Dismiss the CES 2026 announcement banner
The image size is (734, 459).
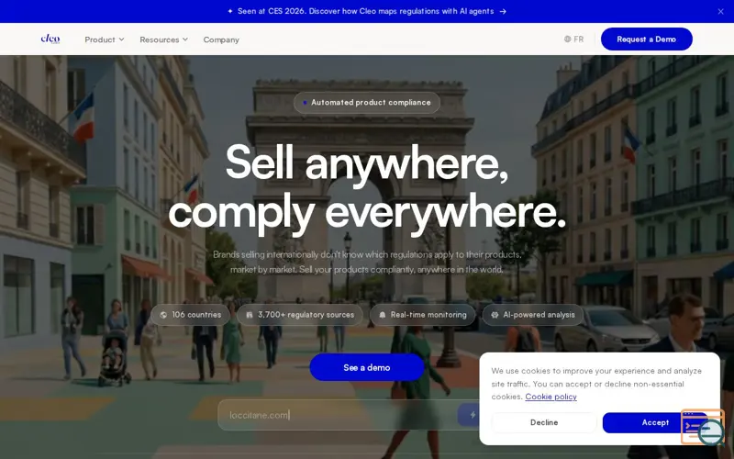pos(720,11)
